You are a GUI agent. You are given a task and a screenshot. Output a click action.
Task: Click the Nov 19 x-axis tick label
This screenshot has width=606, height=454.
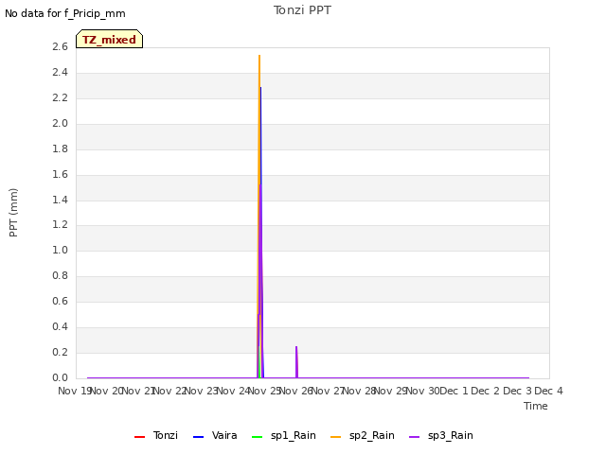pos(75,391)
